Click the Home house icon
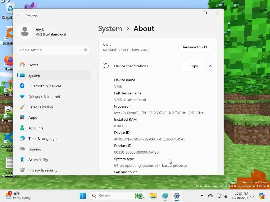270x202 pixels. [22, 65]
